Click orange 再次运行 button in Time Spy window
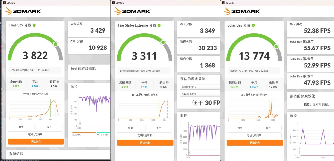 point(36,141)
